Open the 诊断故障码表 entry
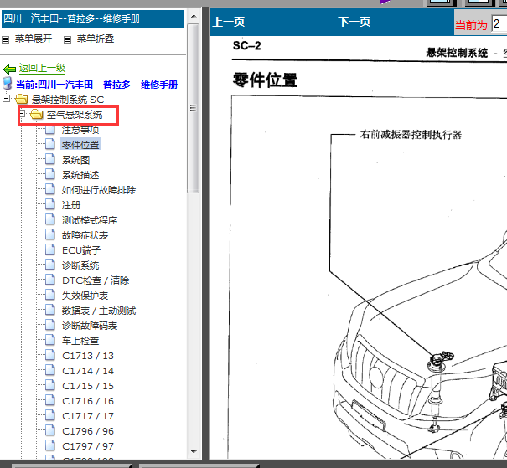507x468 pixels. (x=90, y=326)
